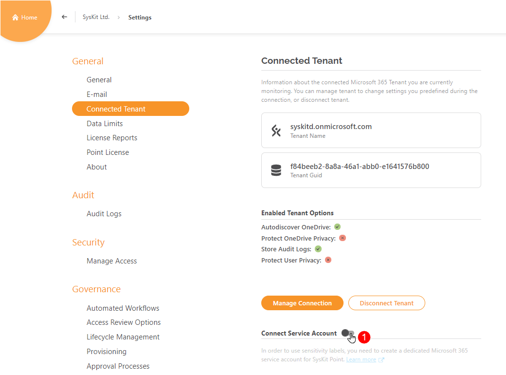Open E-mail settings
The width and height of the screenshot is (506, 375).
pos(97,94)
